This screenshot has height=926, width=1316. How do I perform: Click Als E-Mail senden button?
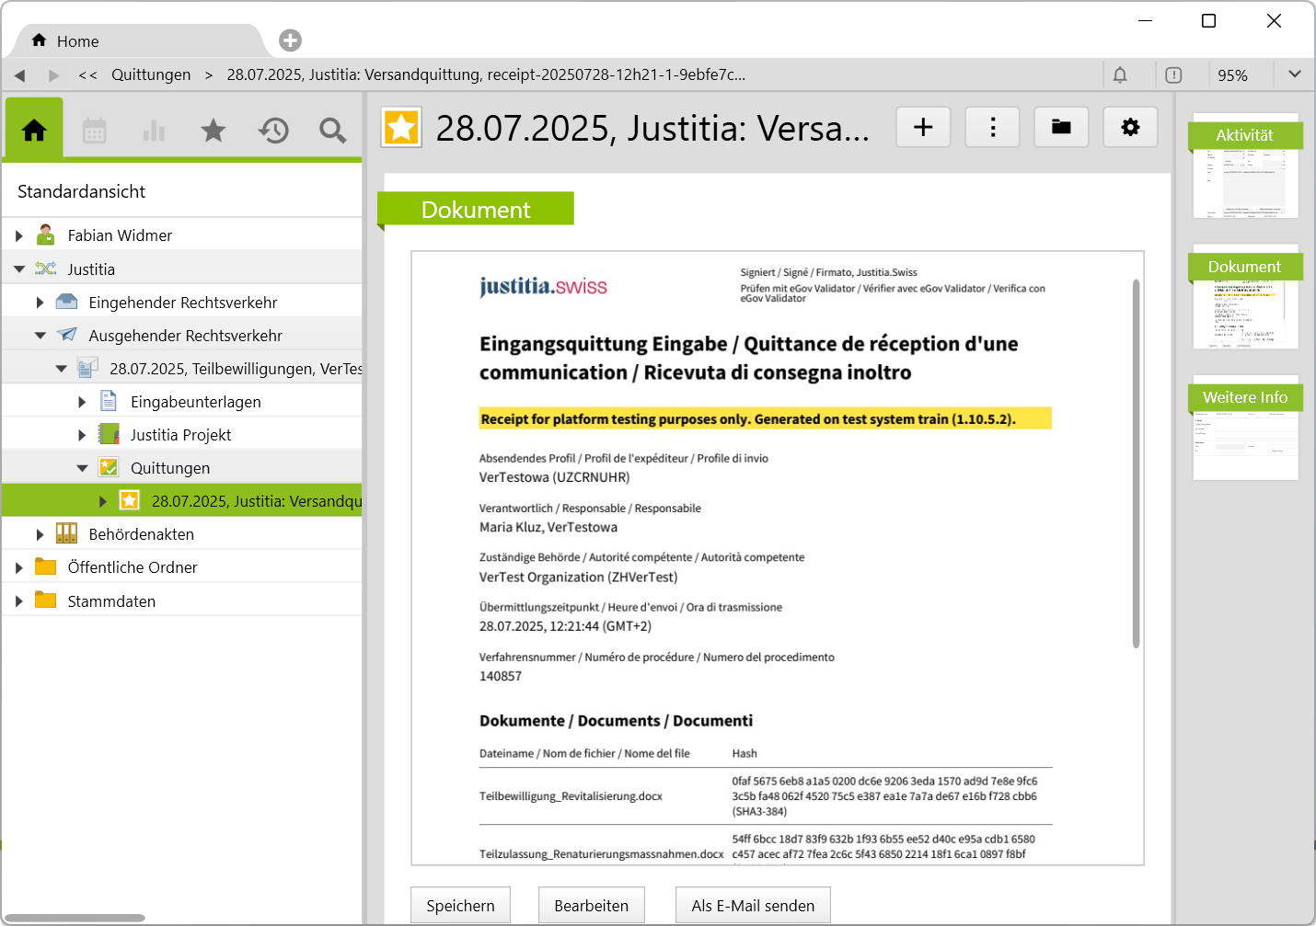[753, 905]
